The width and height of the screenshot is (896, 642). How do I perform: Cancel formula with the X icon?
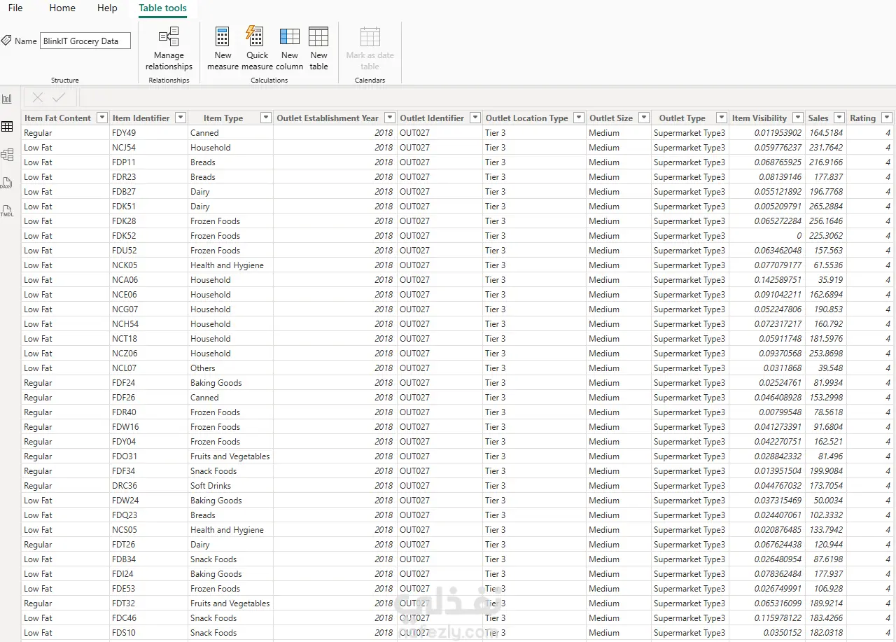point(38,98)
